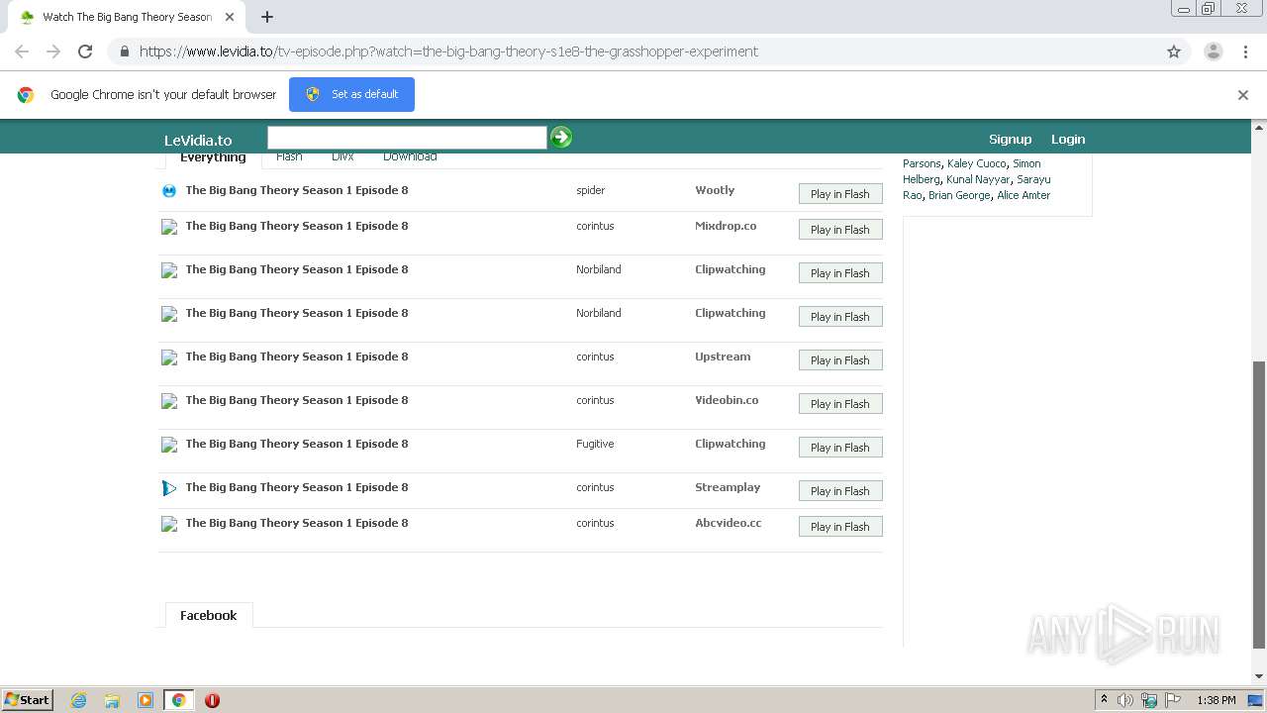
Task: Play the Streamplay link in Flash
Action: click(x=840, y=491)
